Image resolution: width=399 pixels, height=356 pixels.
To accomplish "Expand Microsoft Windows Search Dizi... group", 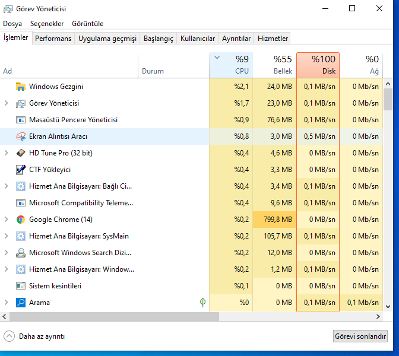I will pos(7,253).
